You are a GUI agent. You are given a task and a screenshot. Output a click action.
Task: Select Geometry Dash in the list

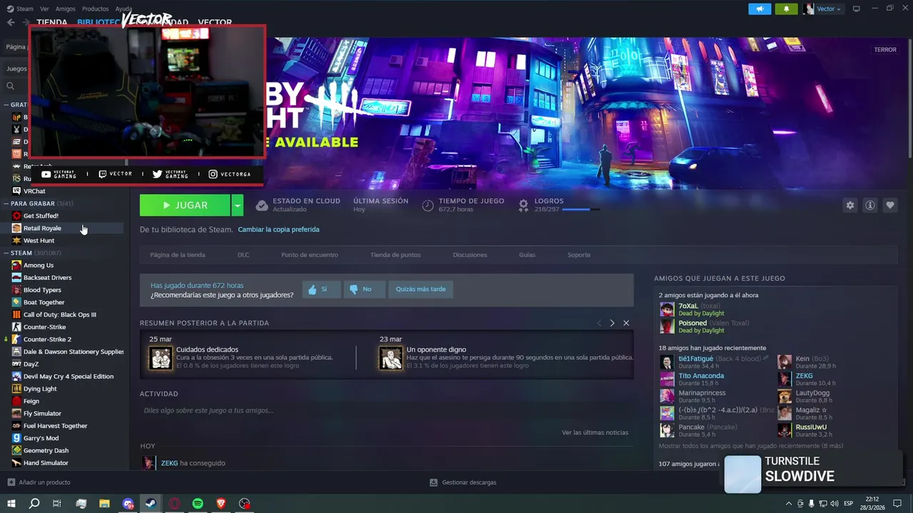[x=46, y=450]
